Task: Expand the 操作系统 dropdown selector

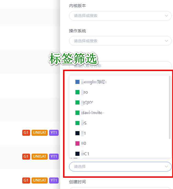Action: tap(120, 41)
